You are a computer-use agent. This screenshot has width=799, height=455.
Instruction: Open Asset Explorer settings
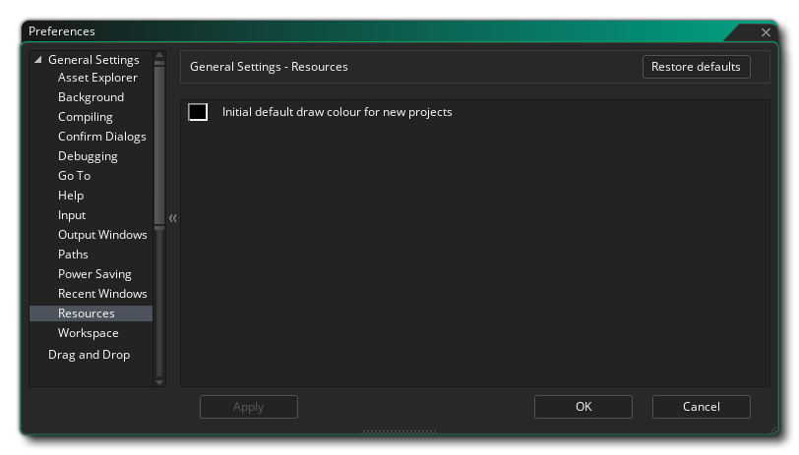(97, 78)
